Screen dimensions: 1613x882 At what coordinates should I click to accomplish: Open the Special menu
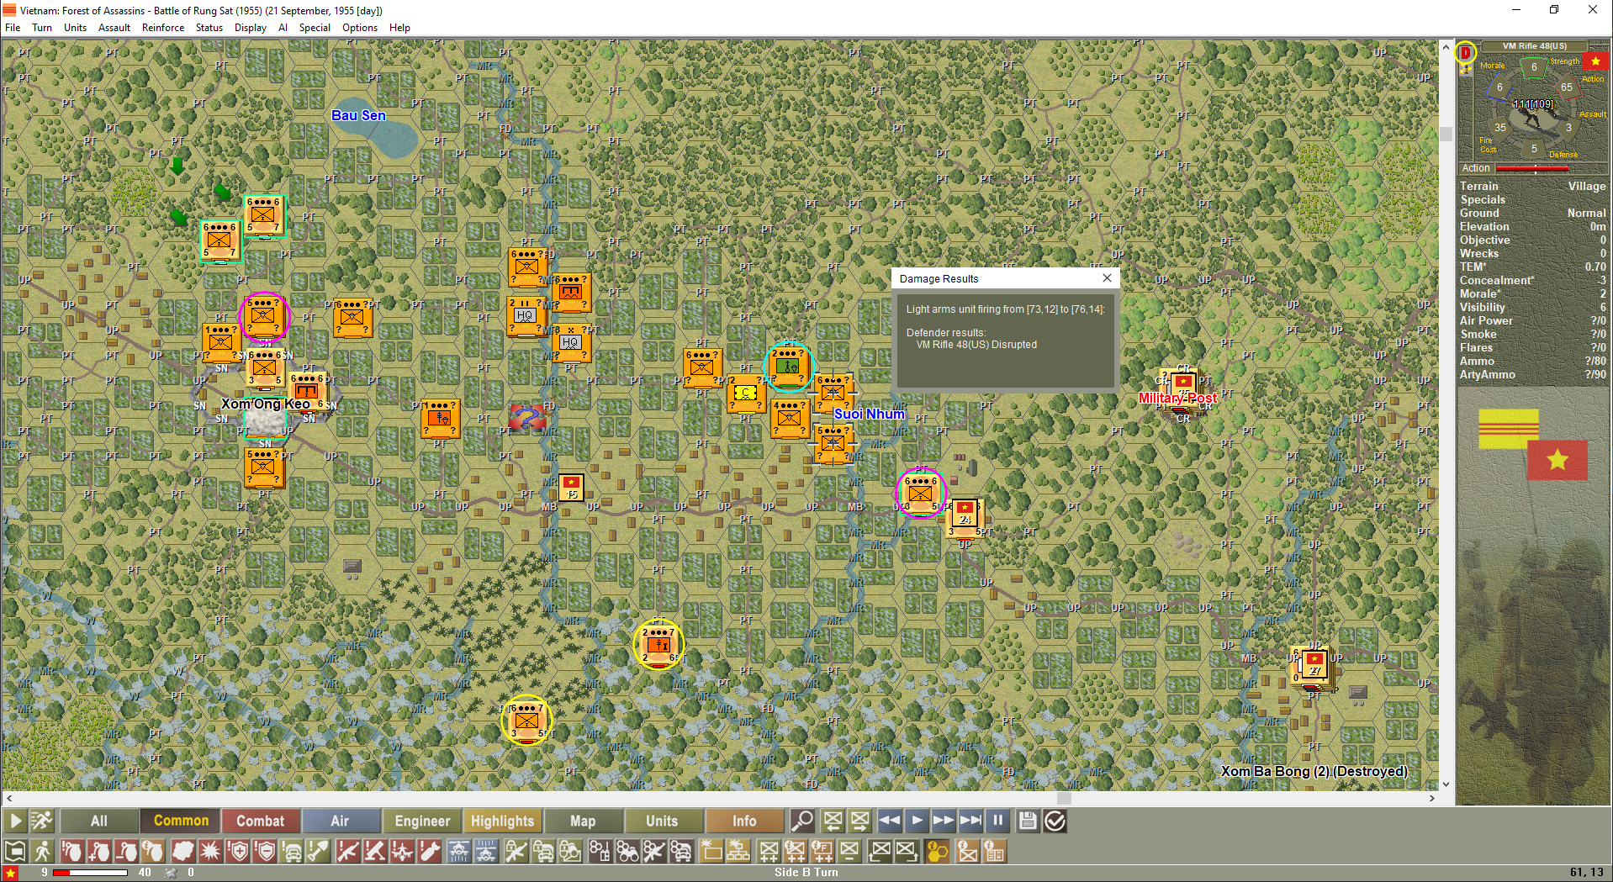[315, 28]
